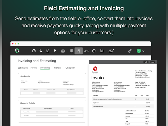Open the scheduled tasks calendar-check icon
This screenshot has width=168, height=126.
(48, 51)
